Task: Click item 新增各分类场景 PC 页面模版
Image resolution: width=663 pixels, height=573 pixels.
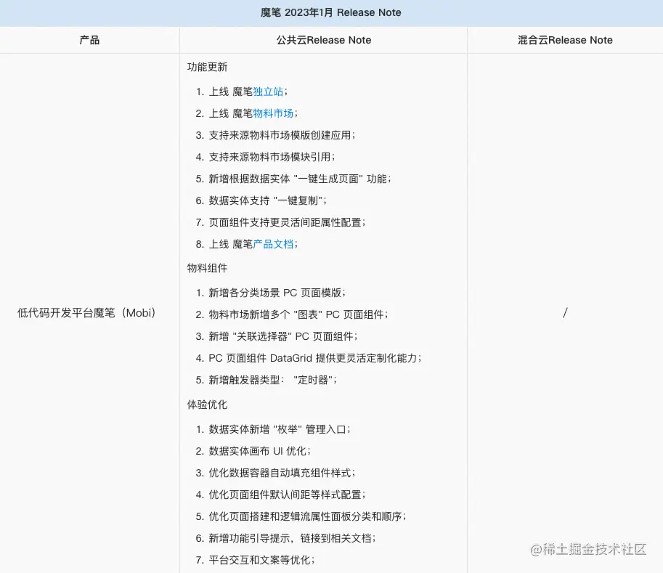Action: (277, 293)
